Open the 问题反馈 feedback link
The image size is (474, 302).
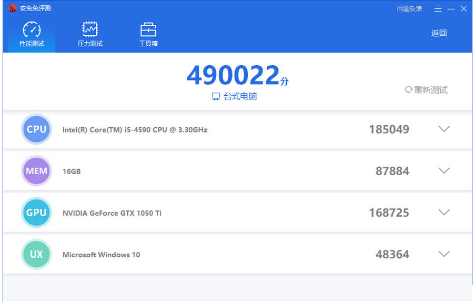[409, 9]
